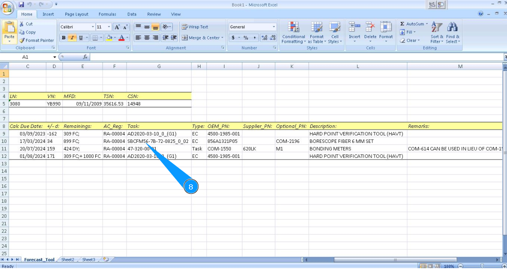The width and height of the screenshot is (507, 269).
Task: Switch to the Formulas ribbon tab
Action: 107,14
